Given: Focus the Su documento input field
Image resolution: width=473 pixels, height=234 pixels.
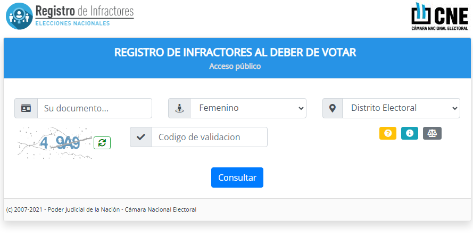Looking at the screenshot, I should pos(95,108).
